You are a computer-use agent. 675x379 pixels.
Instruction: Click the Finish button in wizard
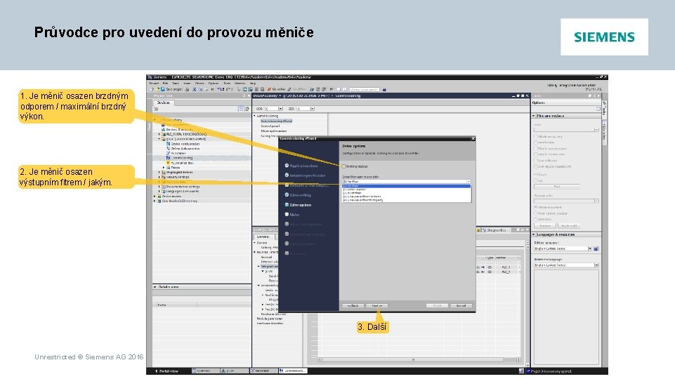(x=437, y=305)
